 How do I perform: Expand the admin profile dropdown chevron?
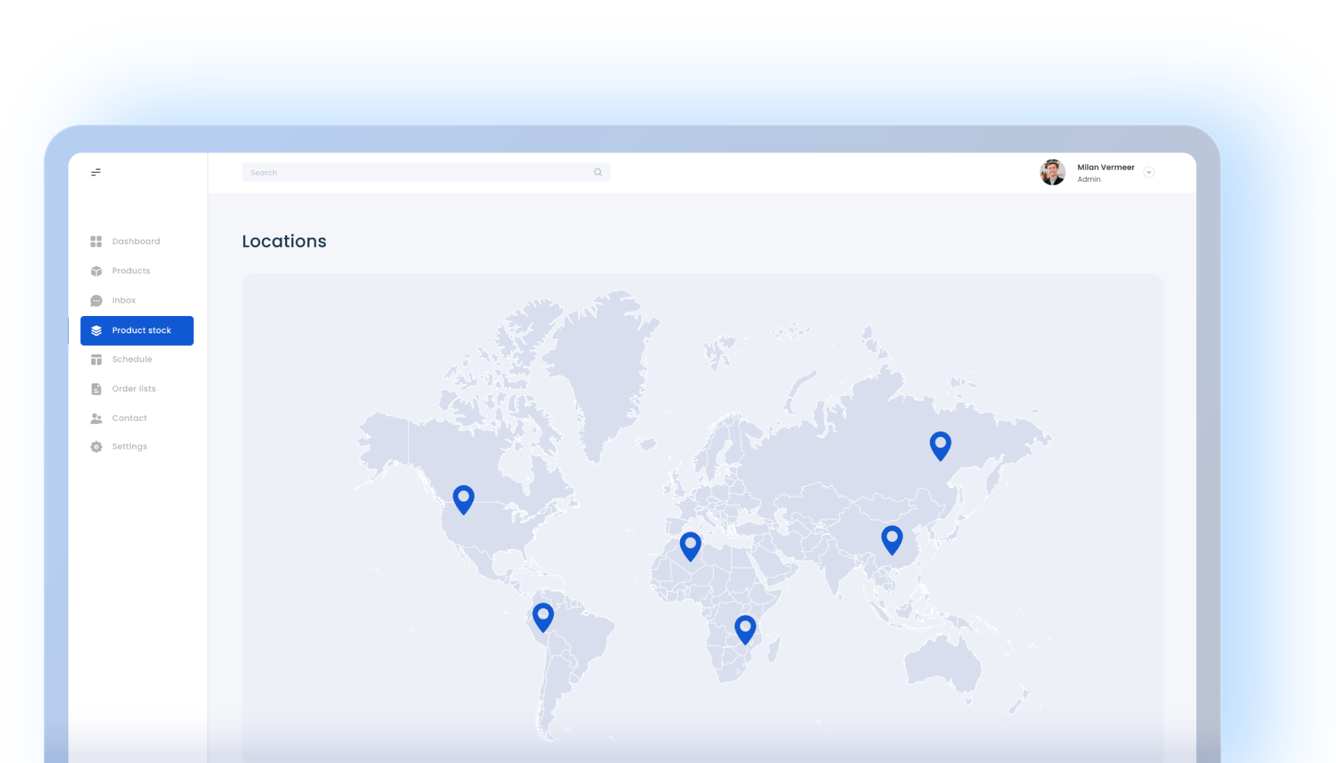1149,172
